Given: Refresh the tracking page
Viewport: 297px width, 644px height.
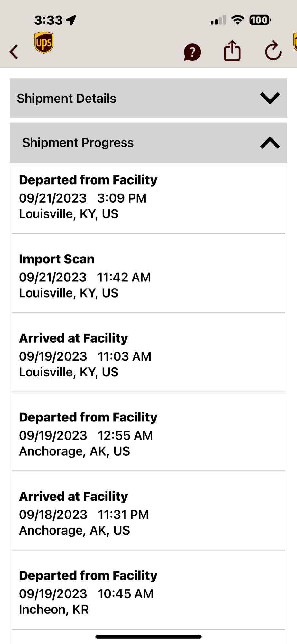Looking at the screenshot, I should point(273,51).
